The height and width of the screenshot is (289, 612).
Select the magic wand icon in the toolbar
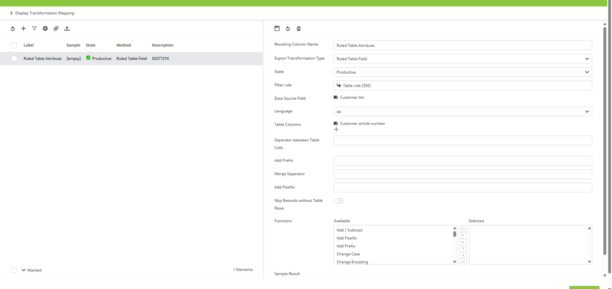point(56,28)
